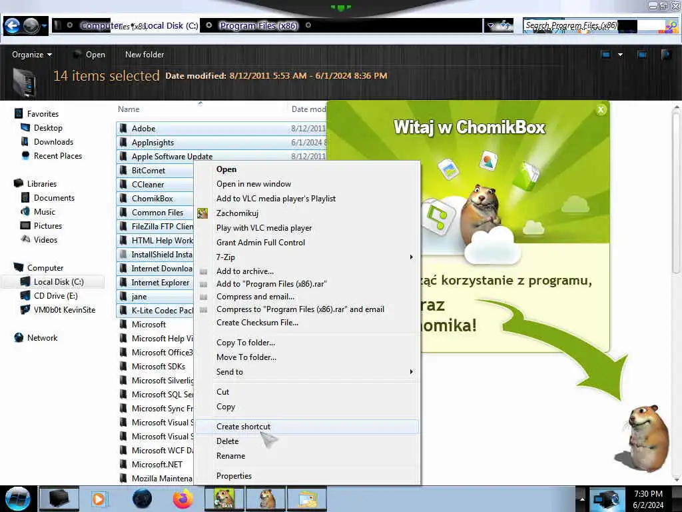
Task: Open the recent locations dropdown beside navigation arrows
Action: [44, 26]
